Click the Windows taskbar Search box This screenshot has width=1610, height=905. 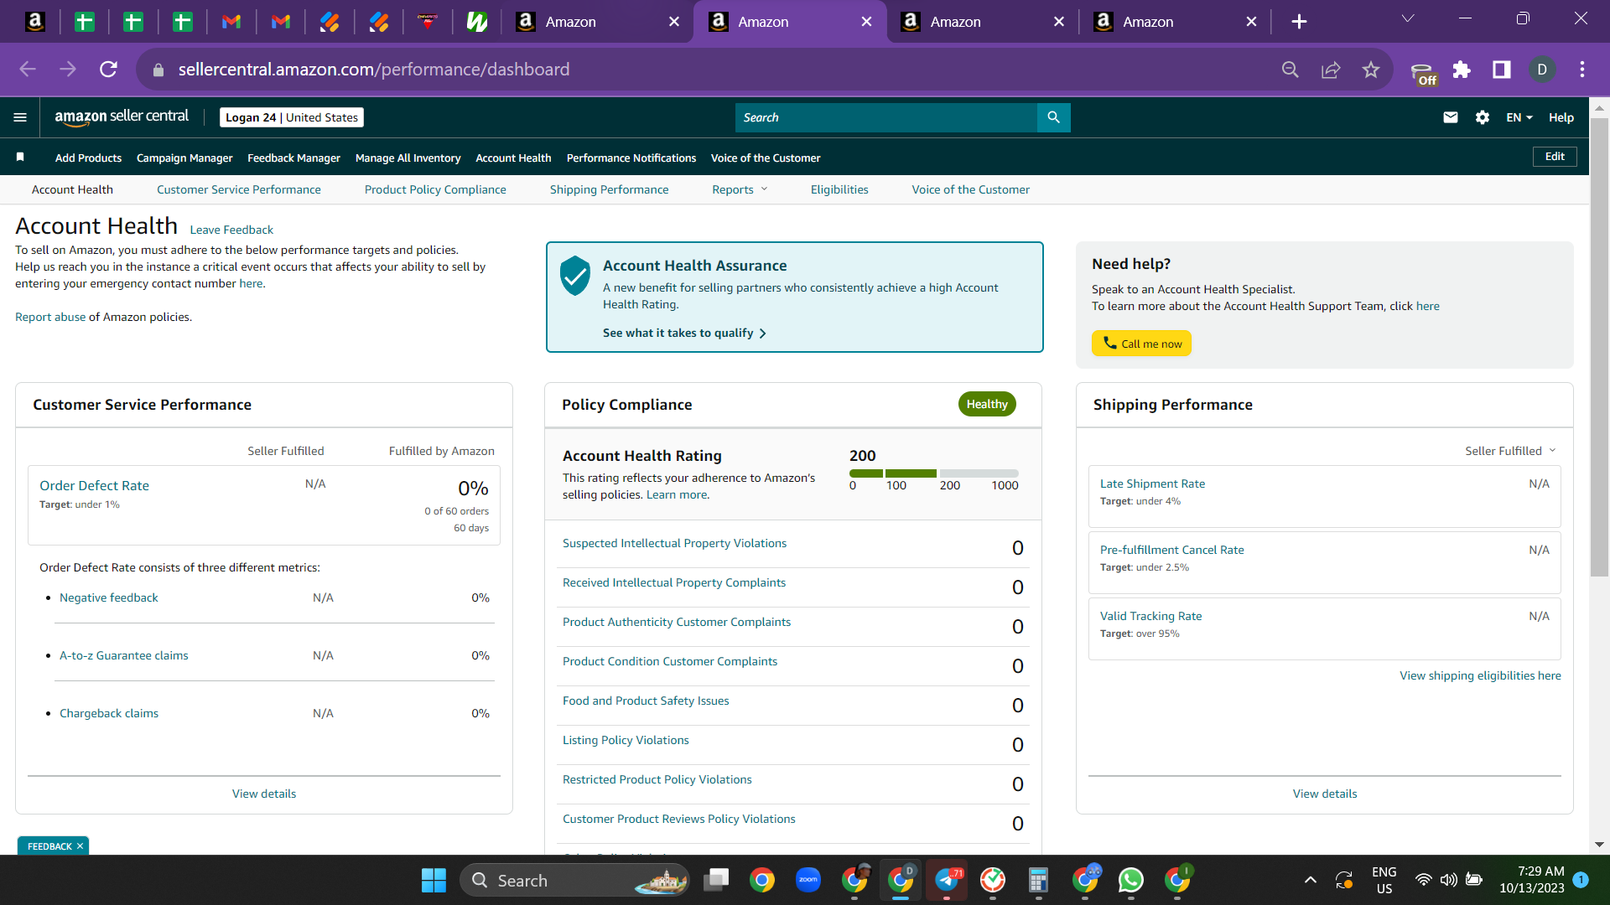(x=574, y=880)
